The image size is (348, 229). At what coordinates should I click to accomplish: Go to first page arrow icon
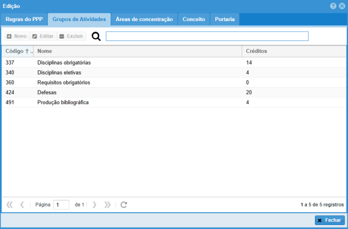pos(10,204)
